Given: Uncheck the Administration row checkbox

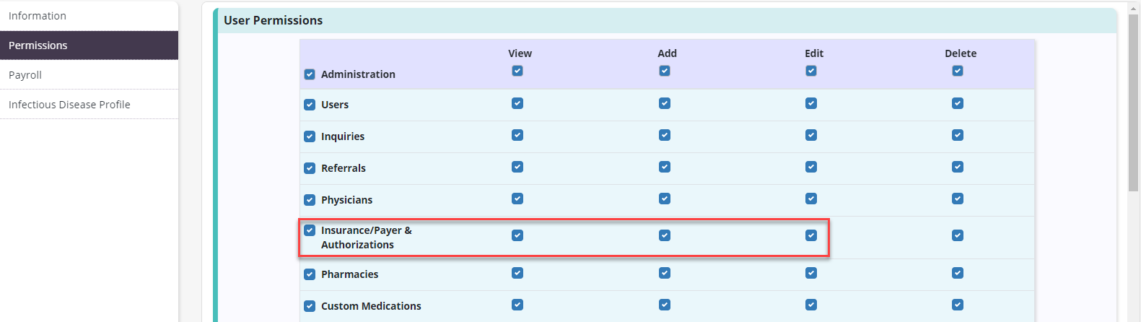Looking at the screenshot, I should pyautogui.click(x=310, y=74).
